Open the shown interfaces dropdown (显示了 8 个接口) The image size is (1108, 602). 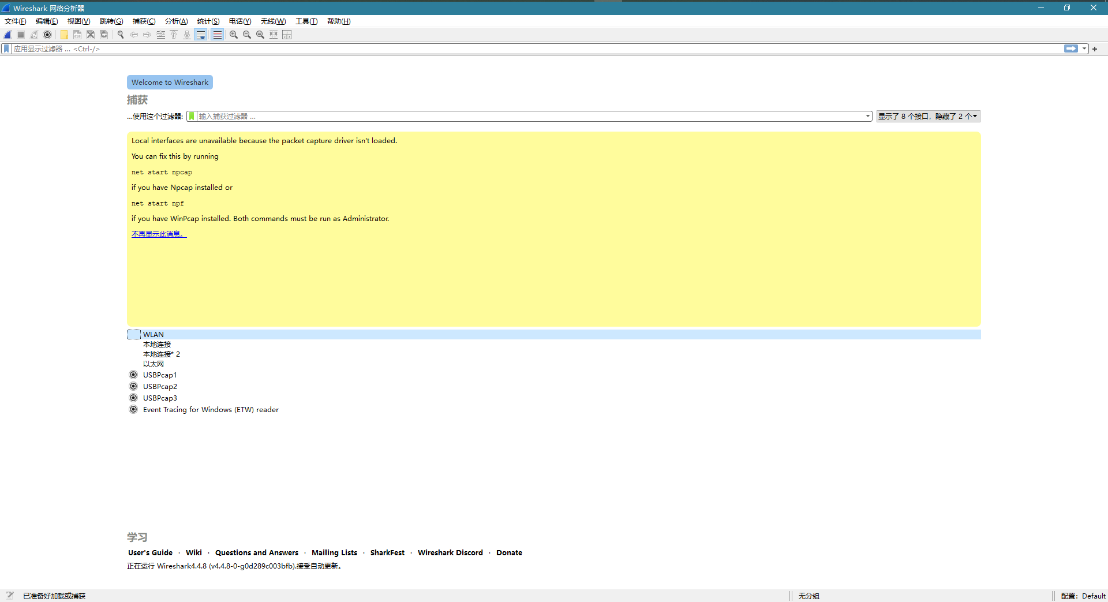pyautogui.click(x=928, y=117)
